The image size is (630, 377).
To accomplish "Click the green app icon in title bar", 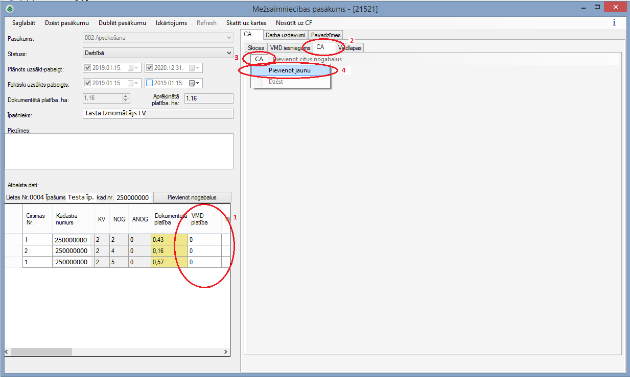I will (x=10, y=9).
